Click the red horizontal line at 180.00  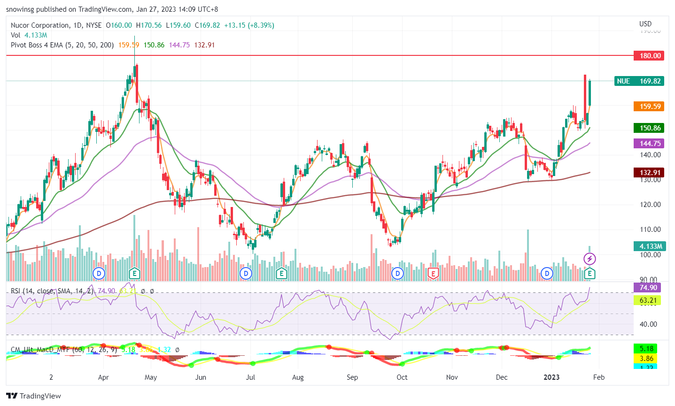319,55
